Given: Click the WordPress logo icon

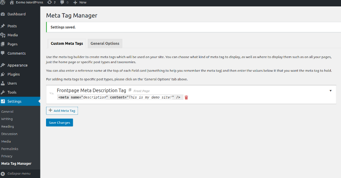Looking at the screenshot, I should 3,3.
